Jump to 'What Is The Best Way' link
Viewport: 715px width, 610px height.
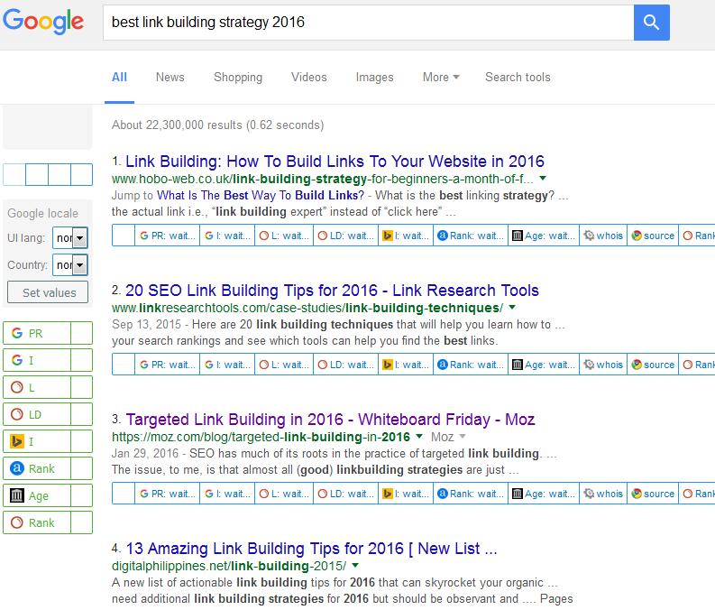(261, 195)
